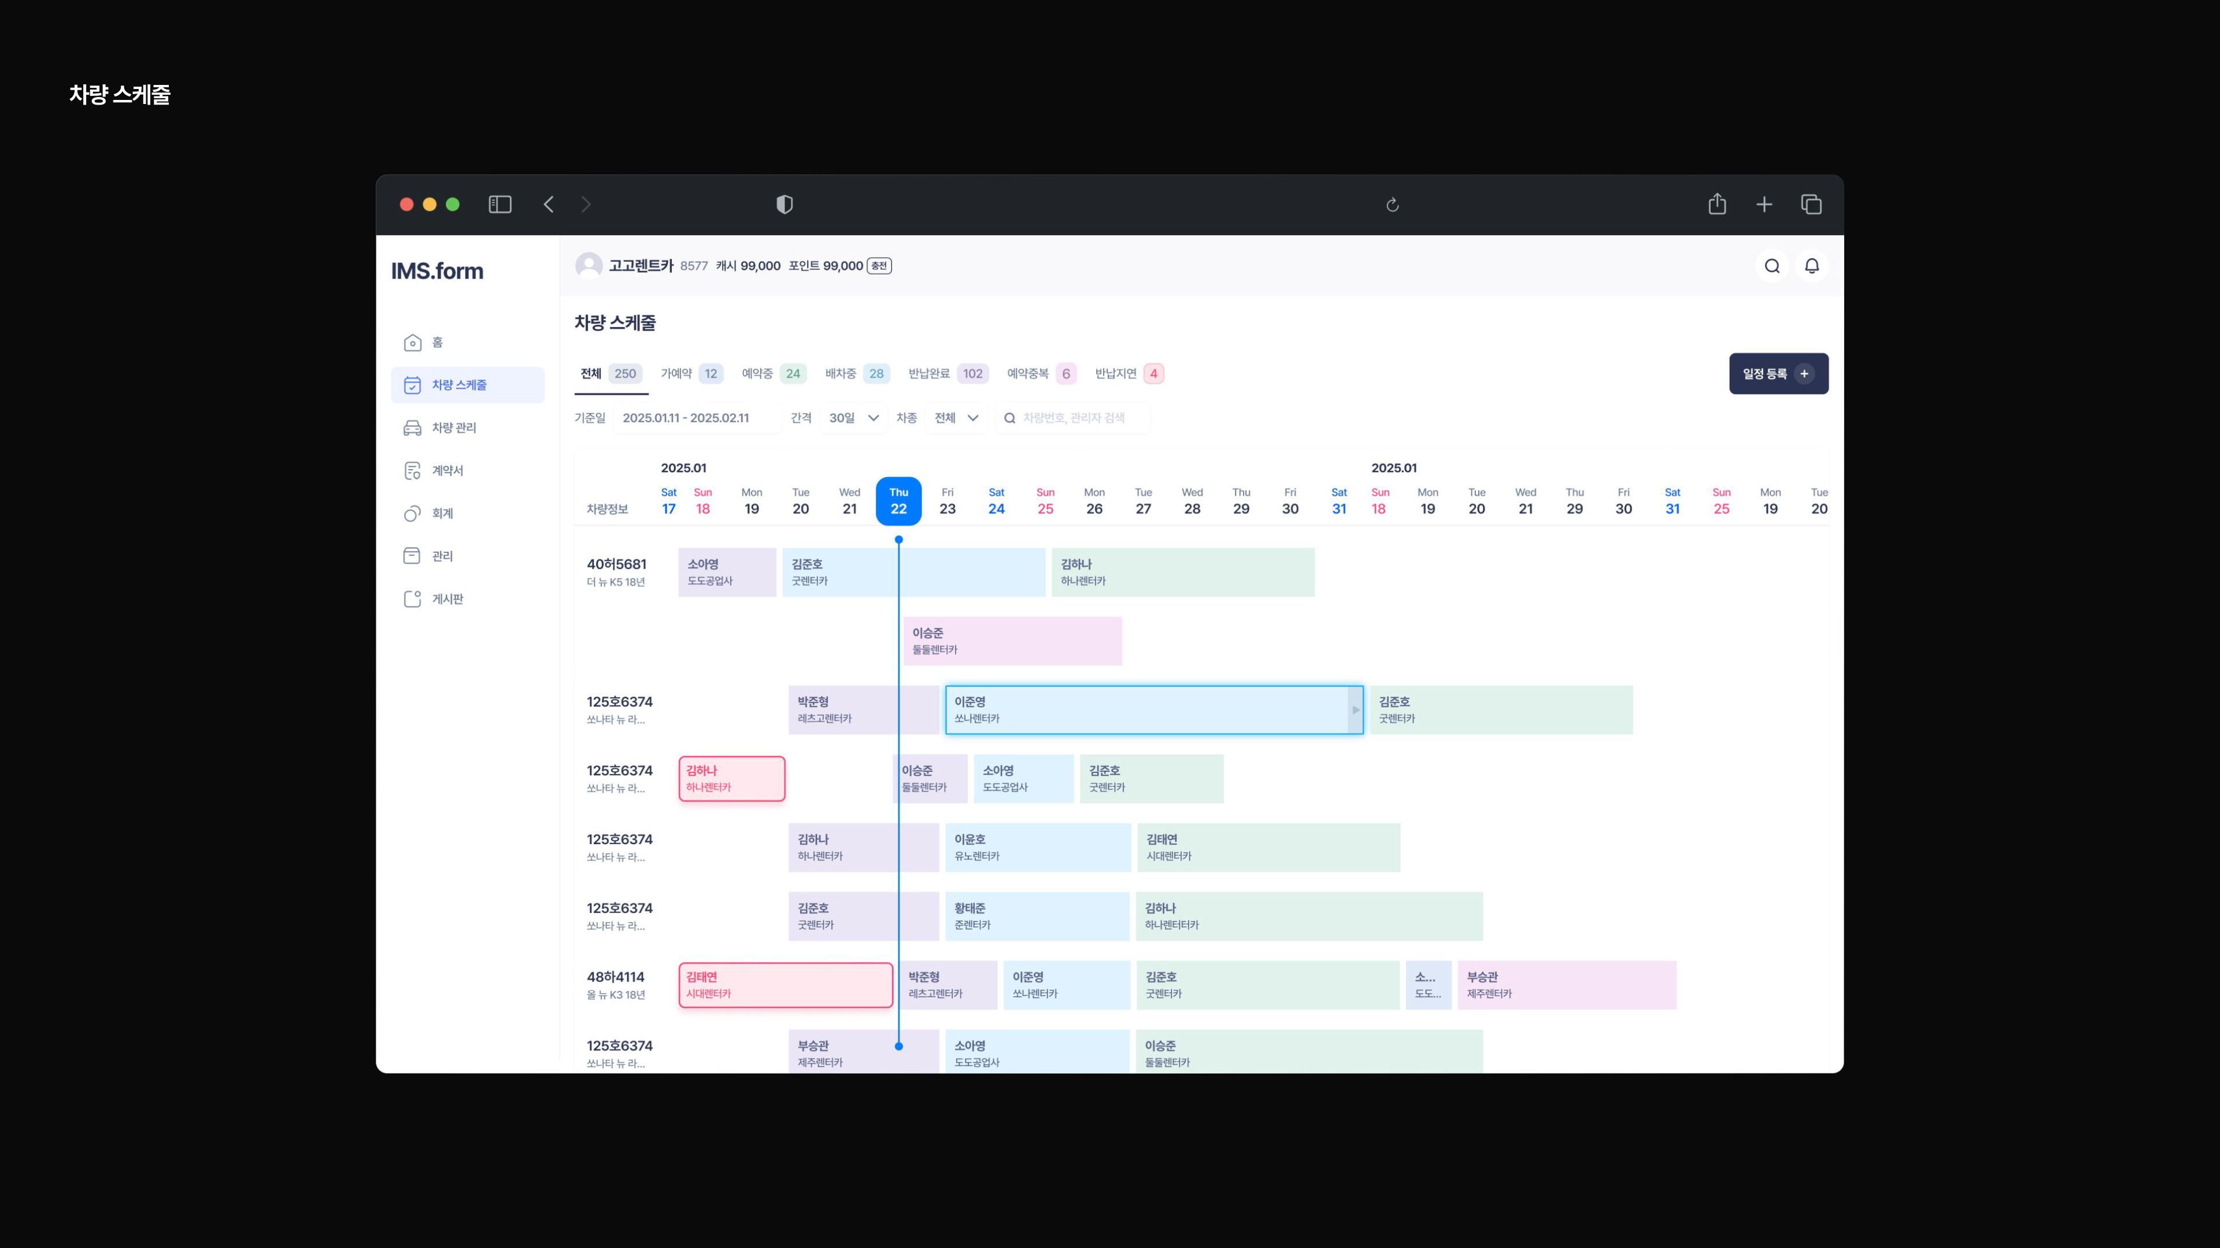Viewport: 2220px width, 1248px height.
Task: Click the browser forward arrow
Action: pyautogui.click(x=586, y=204)
